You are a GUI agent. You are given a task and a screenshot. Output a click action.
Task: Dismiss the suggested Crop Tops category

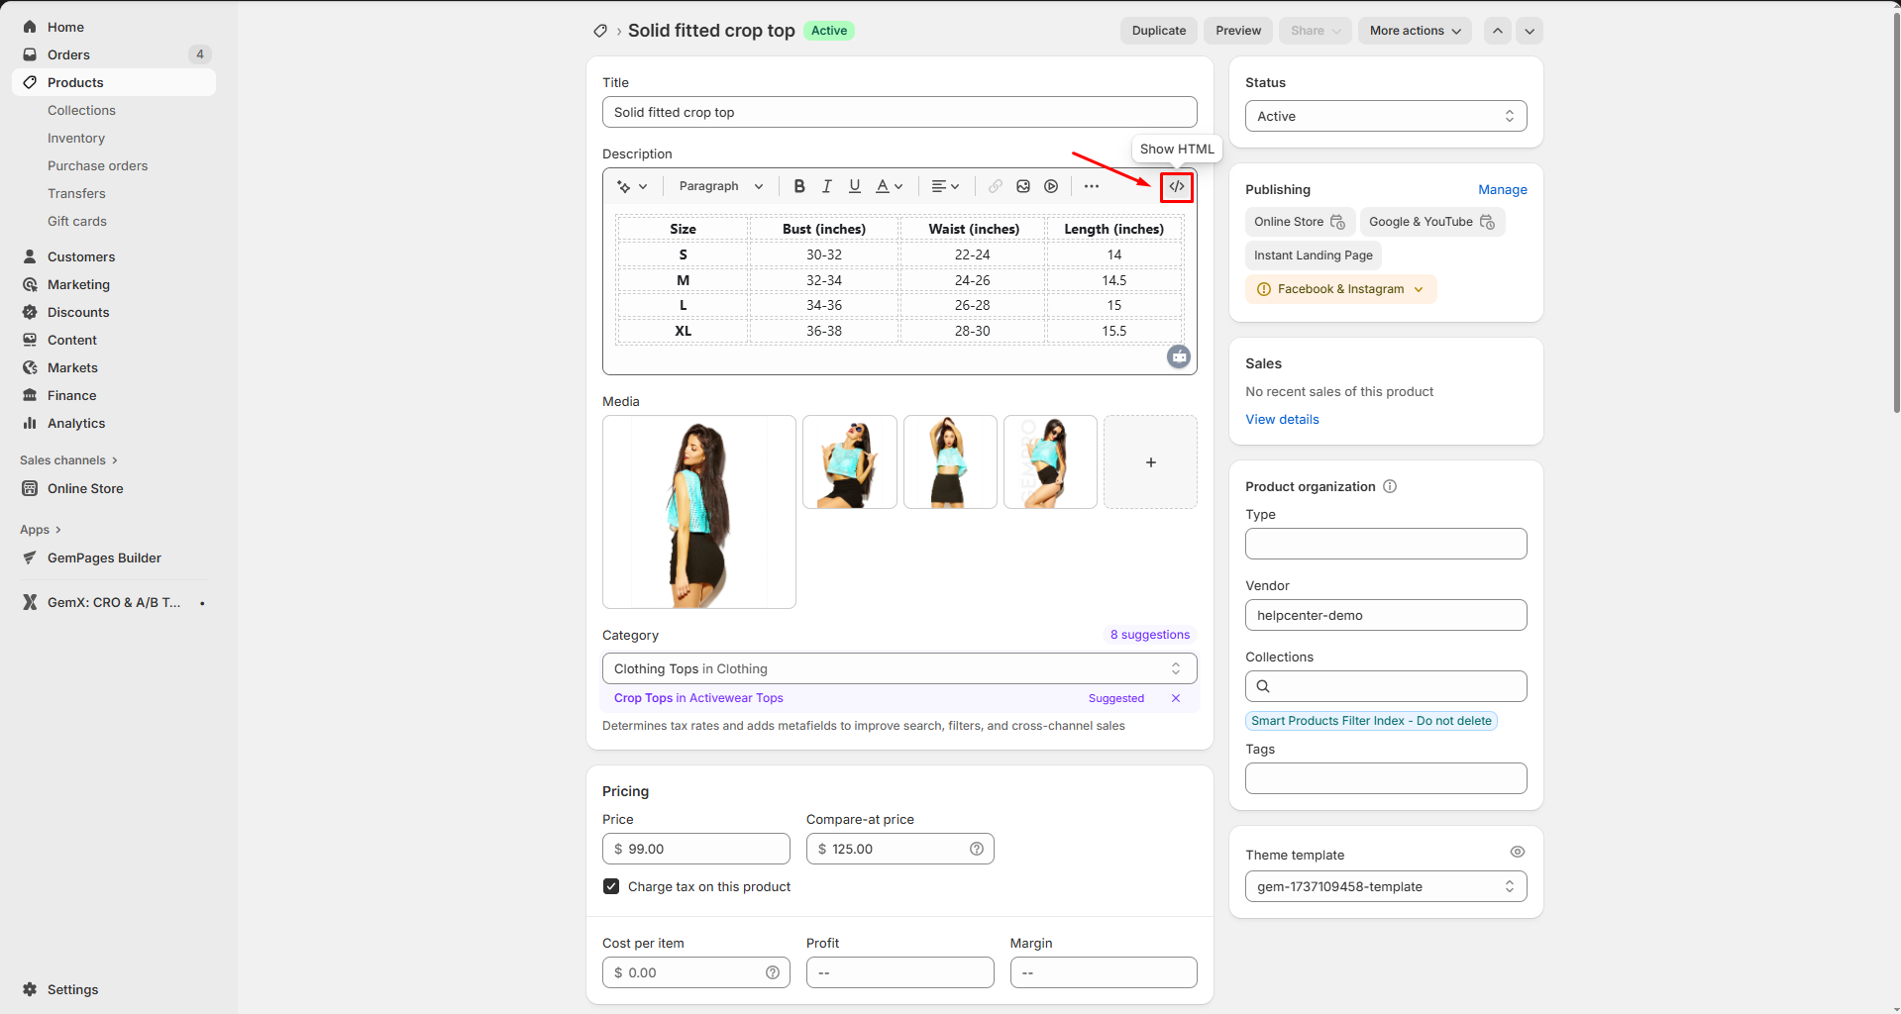pyautogui.click(x=1176, y=698)
